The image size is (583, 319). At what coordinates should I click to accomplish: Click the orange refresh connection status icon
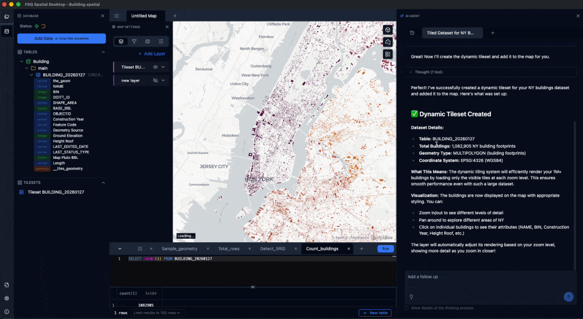(x=43, y=26)
